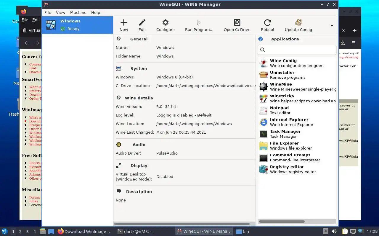Launch Wine Config application
The height and width of the screenshot is (236, 379).
[x=297, y=63]
